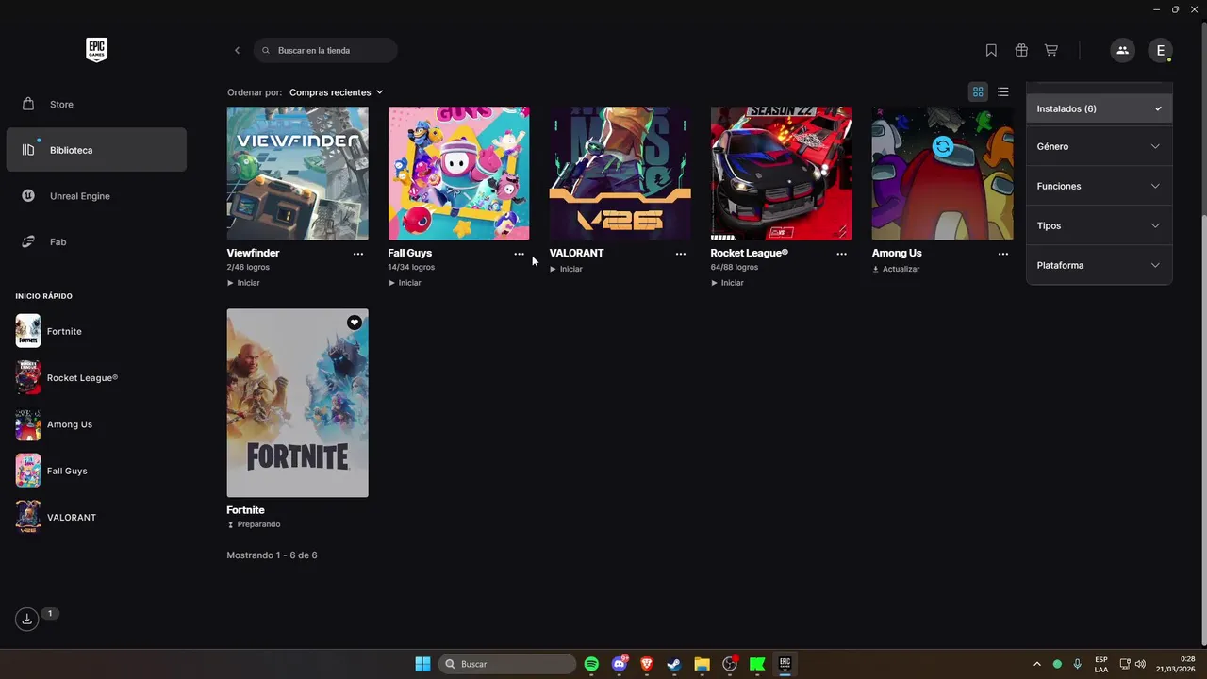Launch VALORANT from quick launch
This screenshot has width=1207, height=679.
click(x=96, y=517)
